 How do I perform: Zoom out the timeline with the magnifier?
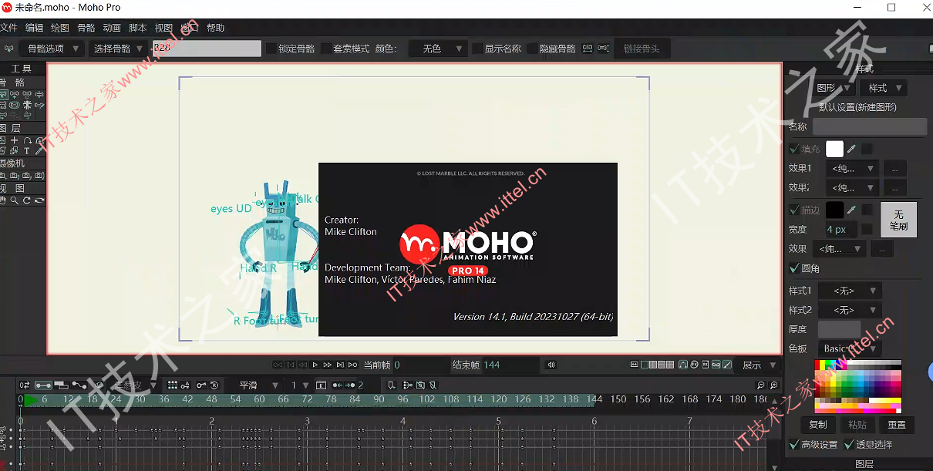760,385
